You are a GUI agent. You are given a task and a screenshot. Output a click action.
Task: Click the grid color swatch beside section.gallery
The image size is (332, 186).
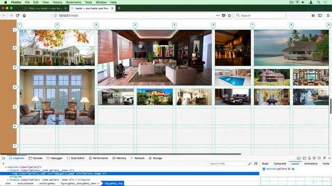[293, 169]
